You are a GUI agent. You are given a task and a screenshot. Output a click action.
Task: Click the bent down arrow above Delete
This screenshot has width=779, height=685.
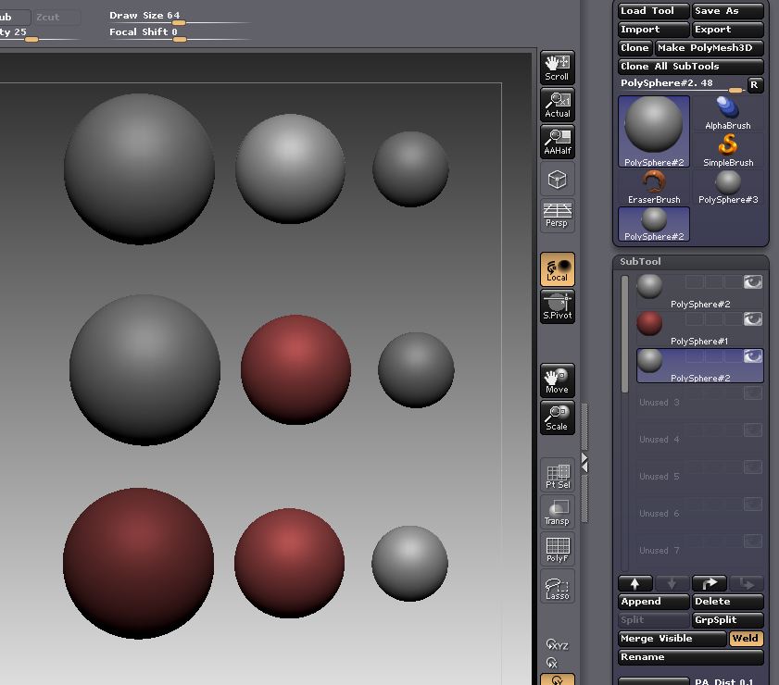[x=747, y=584]
